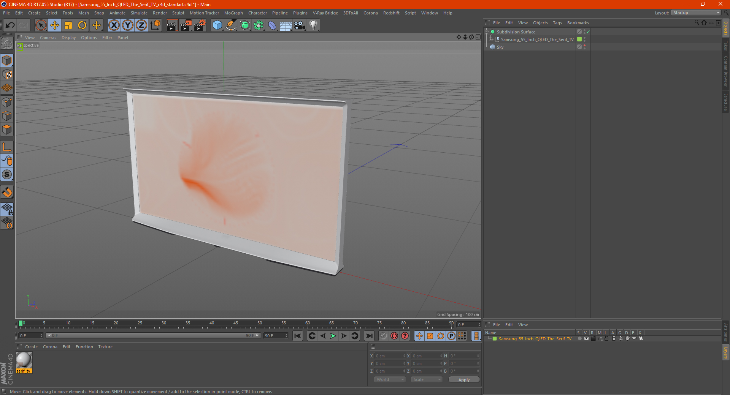
Task: Open the Scale mode dropdown
Action: coord(426,379)
